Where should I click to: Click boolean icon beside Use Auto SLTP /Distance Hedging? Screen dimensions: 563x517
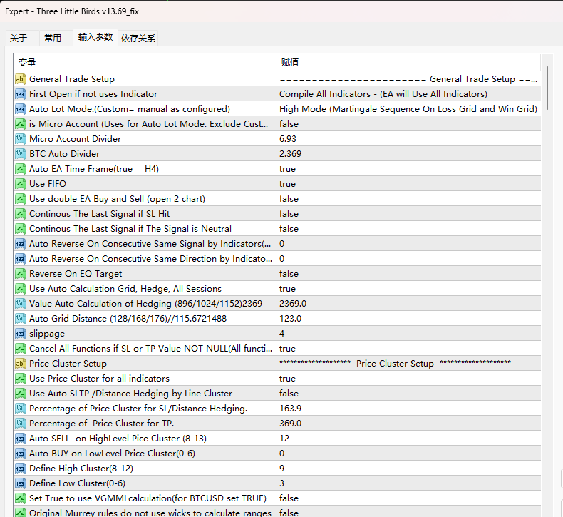(x=21, y=394)
